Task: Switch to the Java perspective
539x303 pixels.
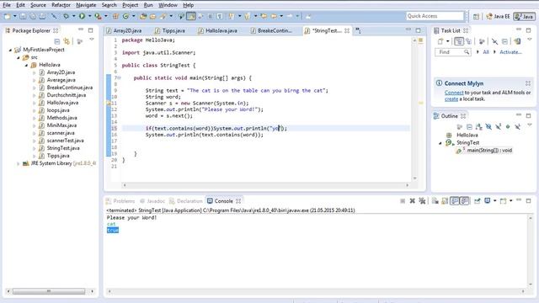Action: (x=524, y=16)
